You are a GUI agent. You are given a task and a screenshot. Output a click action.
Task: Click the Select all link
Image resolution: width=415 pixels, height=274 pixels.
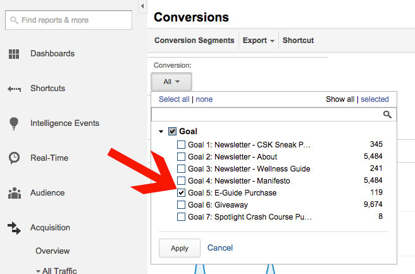[174, 99]
